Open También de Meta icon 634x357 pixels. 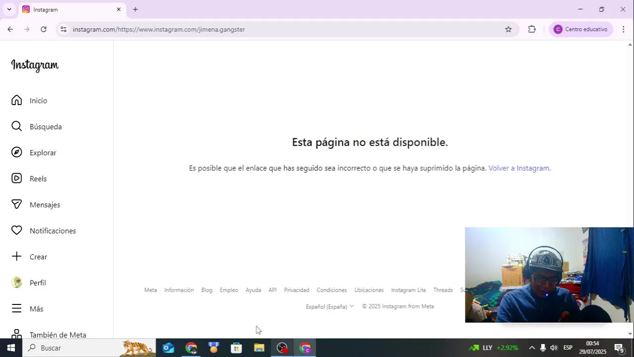[17, 334]
